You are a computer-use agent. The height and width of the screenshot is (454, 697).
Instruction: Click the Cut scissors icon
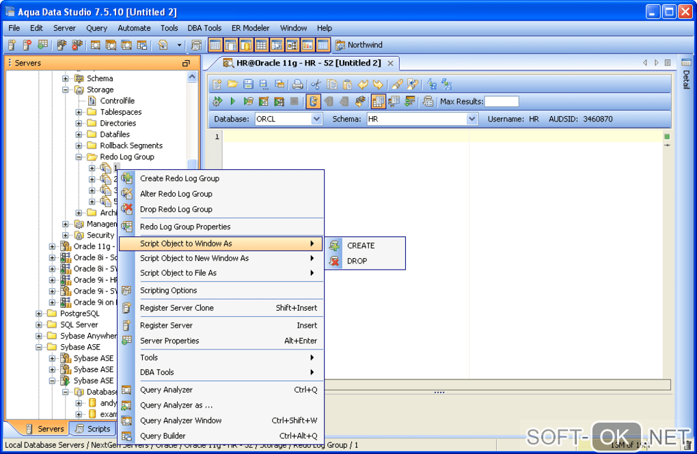316,84
